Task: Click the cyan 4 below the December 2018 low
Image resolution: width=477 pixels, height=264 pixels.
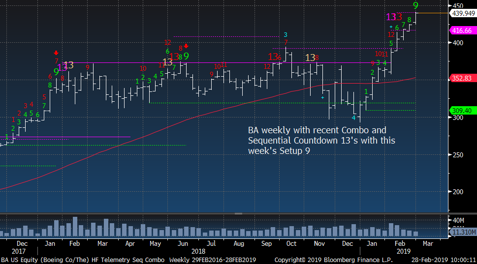Action: pos(353,117)
